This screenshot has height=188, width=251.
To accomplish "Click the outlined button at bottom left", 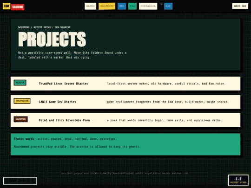I will [20, 181].
